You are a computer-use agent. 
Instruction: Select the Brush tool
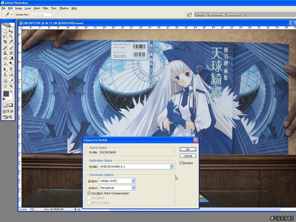pyautogui.click(x=11, y=48)
